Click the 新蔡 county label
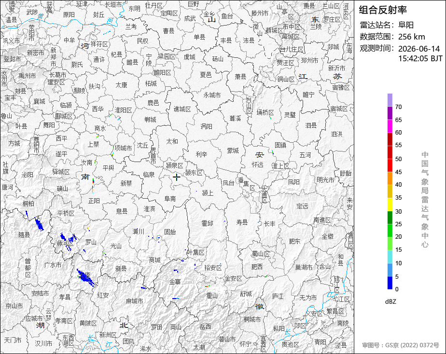This screenshot has height=354, width=446. (126, 183)
